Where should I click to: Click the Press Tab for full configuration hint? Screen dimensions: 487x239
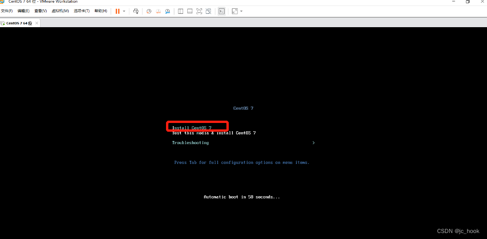coord(242,163)
